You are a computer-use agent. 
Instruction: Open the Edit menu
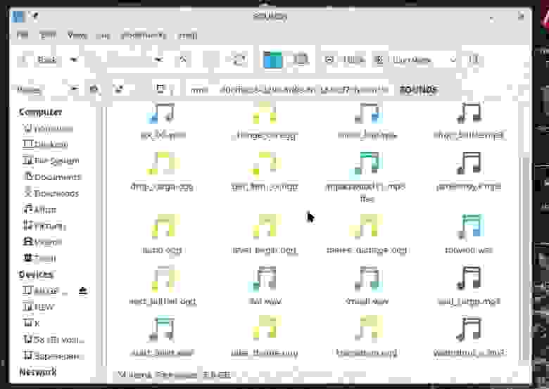tap(48, 35)
